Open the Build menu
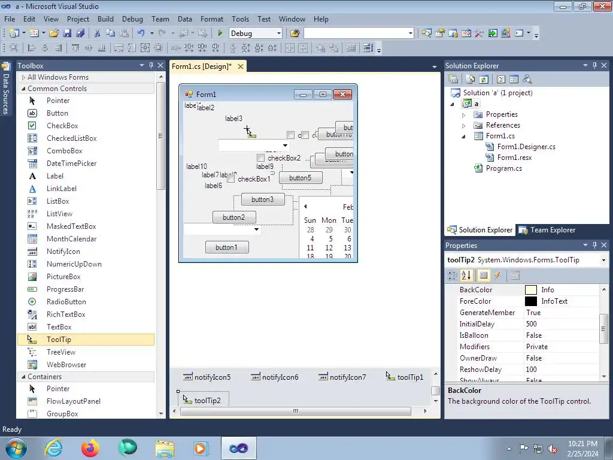Viewport: 613px width, 460px height. click(105, 19)
